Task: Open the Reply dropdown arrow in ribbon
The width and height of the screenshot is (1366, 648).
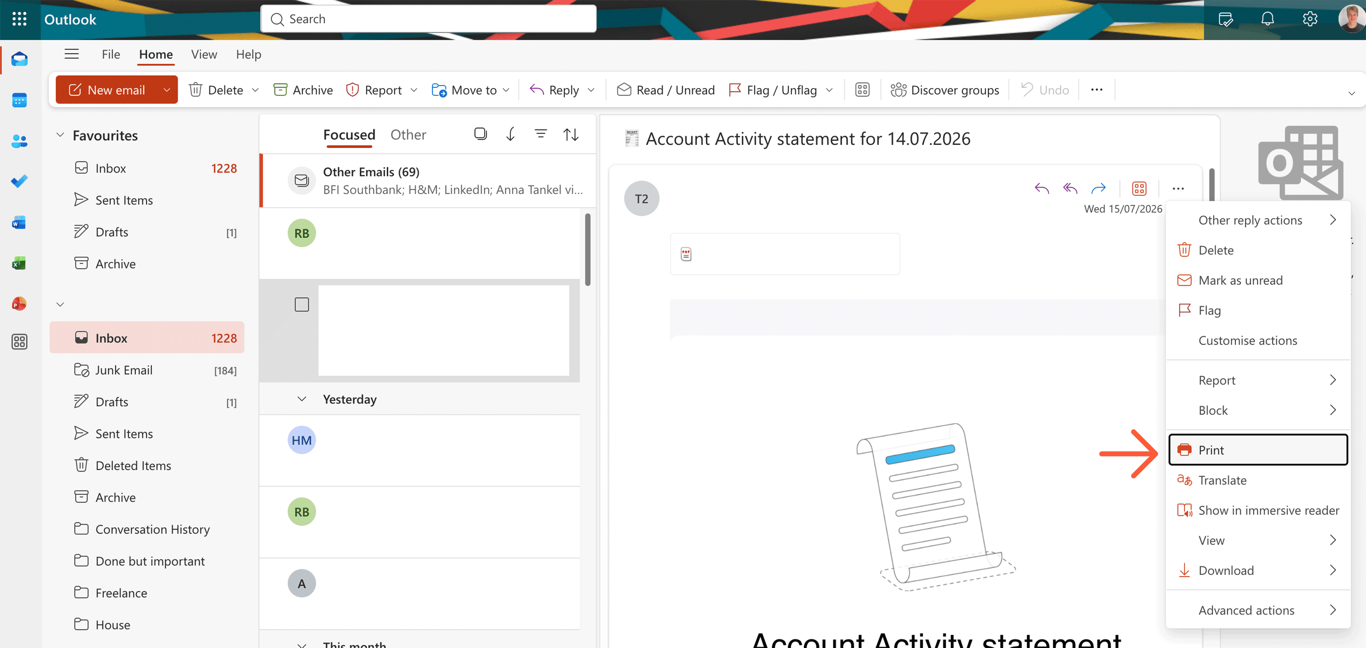Action: pyautogui.click(x=591, y=90)
